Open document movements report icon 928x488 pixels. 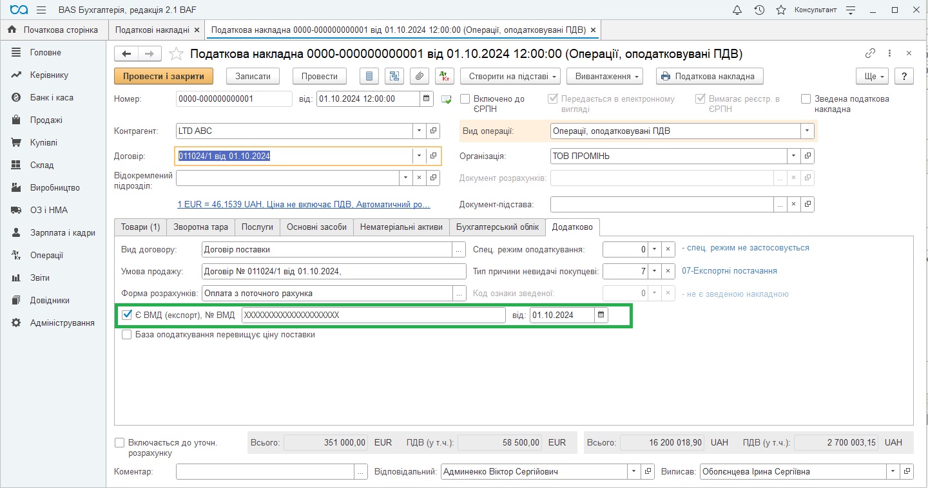point(369,76)
